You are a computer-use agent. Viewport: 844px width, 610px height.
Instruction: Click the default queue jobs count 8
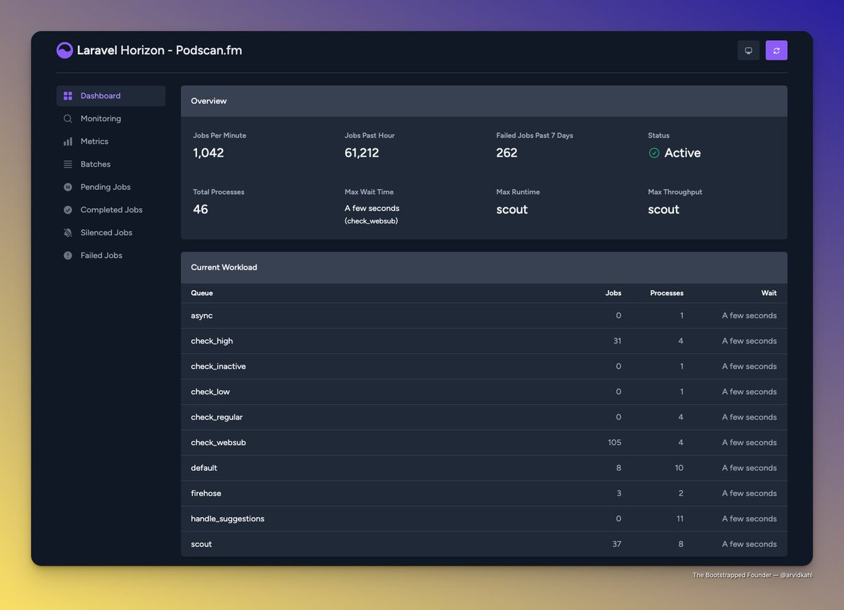(619, 468)
